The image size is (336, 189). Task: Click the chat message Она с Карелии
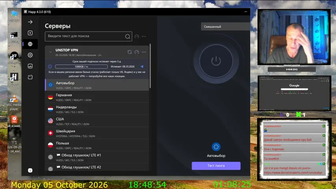tap(274, 149)
